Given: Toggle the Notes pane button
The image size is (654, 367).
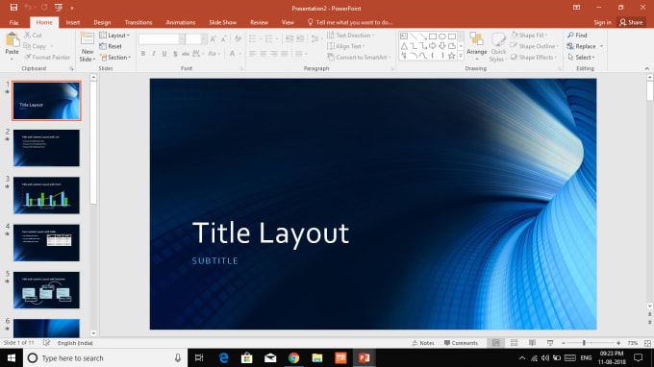Looking at the screenshot, I should [x=423, y=343].
